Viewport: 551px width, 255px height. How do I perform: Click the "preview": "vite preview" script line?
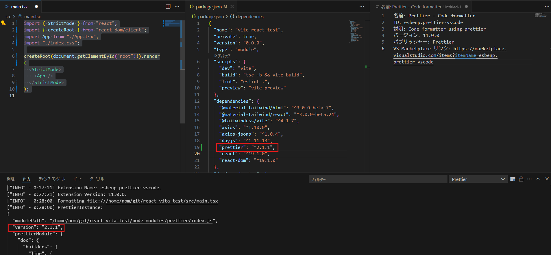(252, 88)
